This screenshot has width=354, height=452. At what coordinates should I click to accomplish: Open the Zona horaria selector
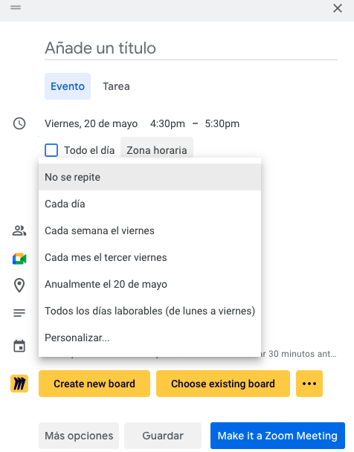pos(157,150)
